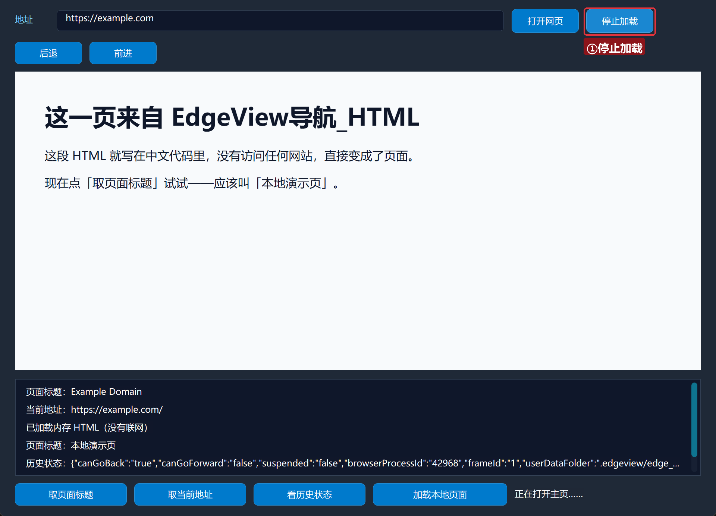Stop loading with 停止加载 button
The image size is (716, 516).
pos(619,21)
